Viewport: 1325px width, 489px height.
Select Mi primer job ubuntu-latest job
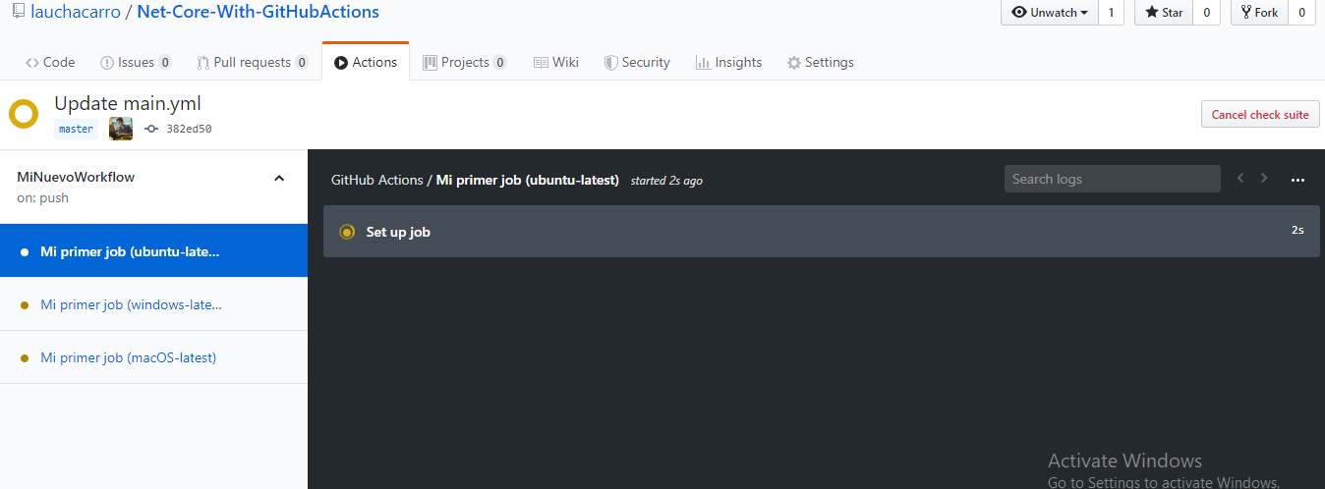pos(153,251)
